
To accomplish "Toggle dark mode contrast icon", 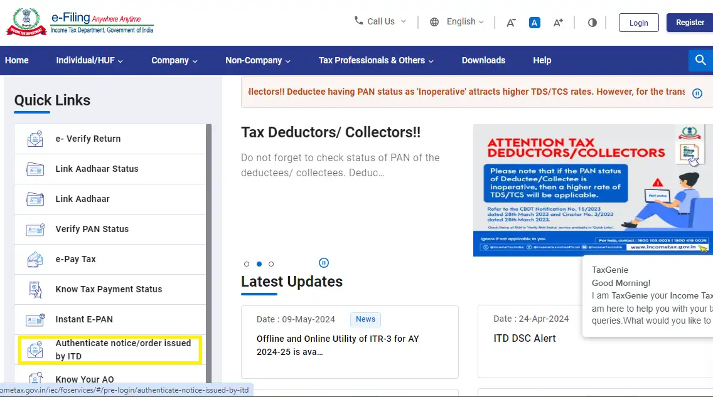I will (592, 22).
